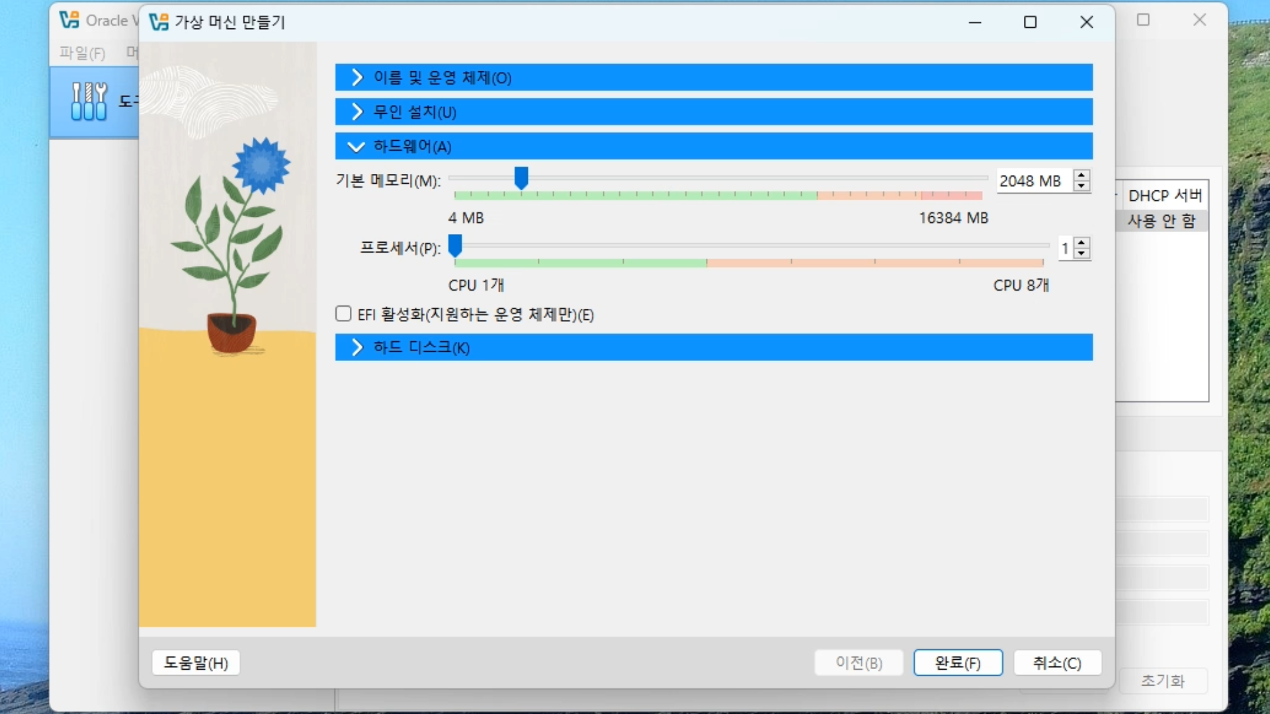
Task: Click processor count slider handle
Action: (x=455, y=245)
